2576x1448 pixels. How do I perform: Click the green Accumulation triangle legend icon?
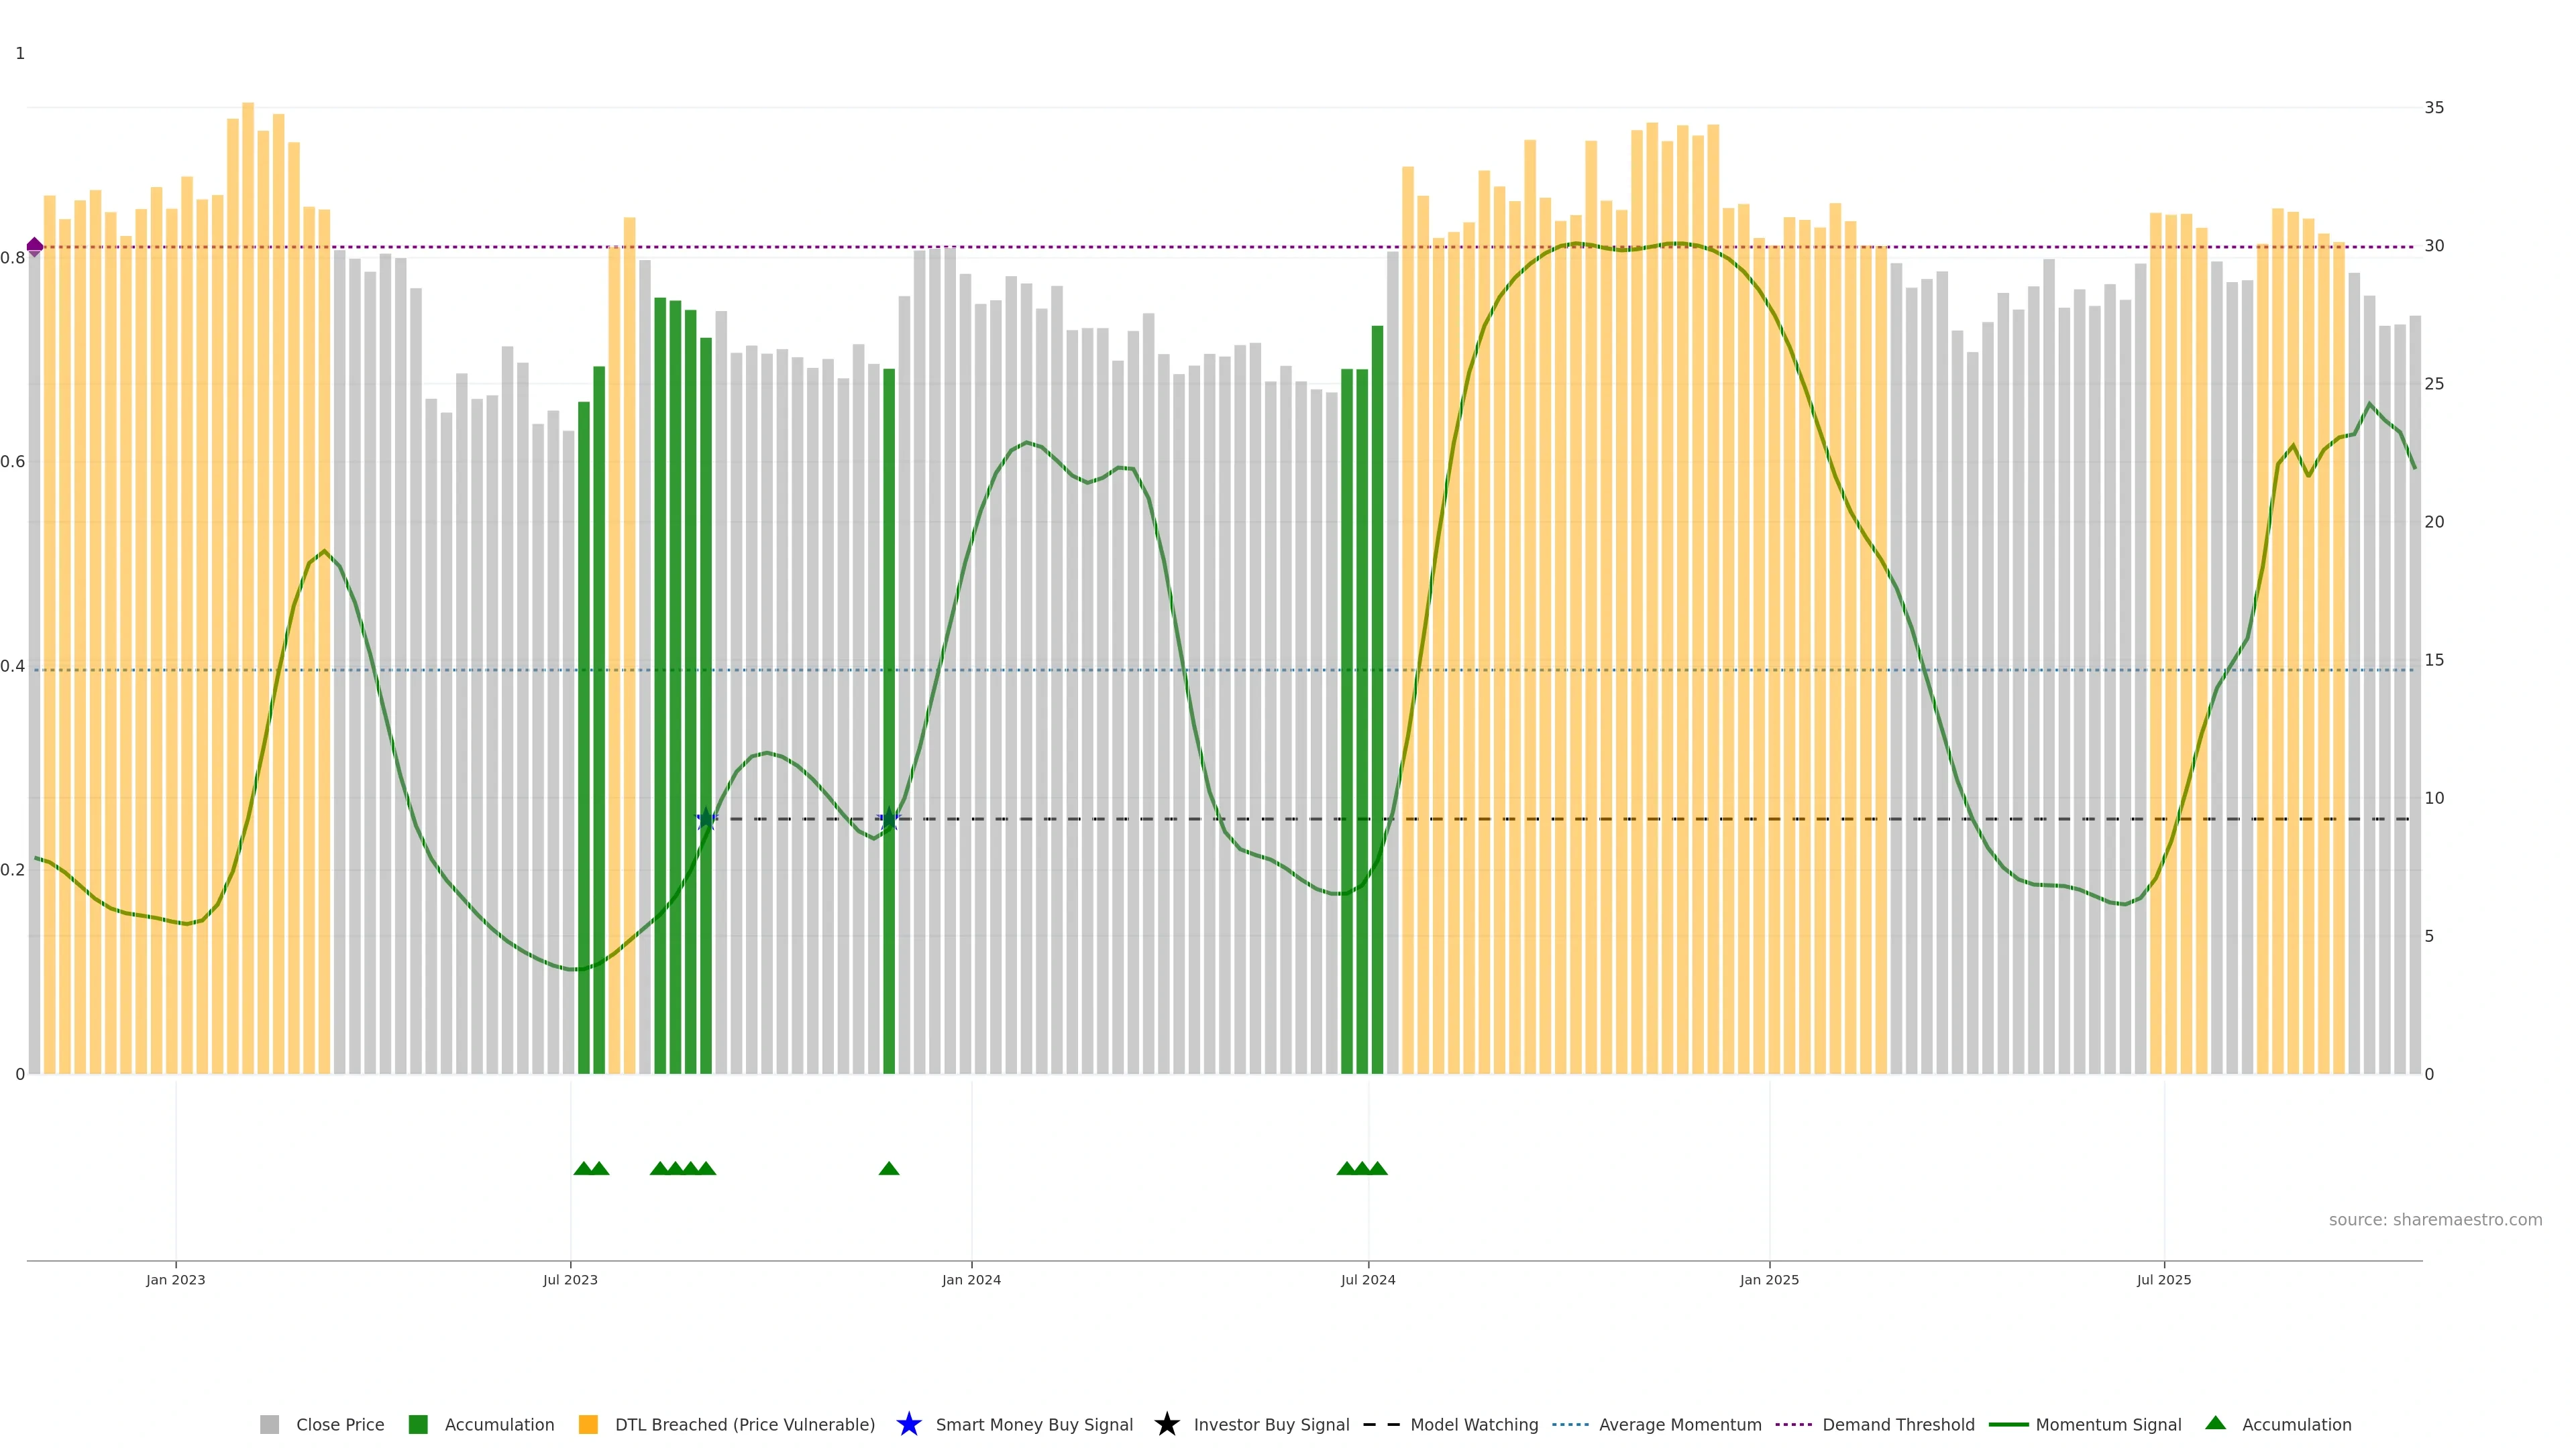tap(2215, 1423)
